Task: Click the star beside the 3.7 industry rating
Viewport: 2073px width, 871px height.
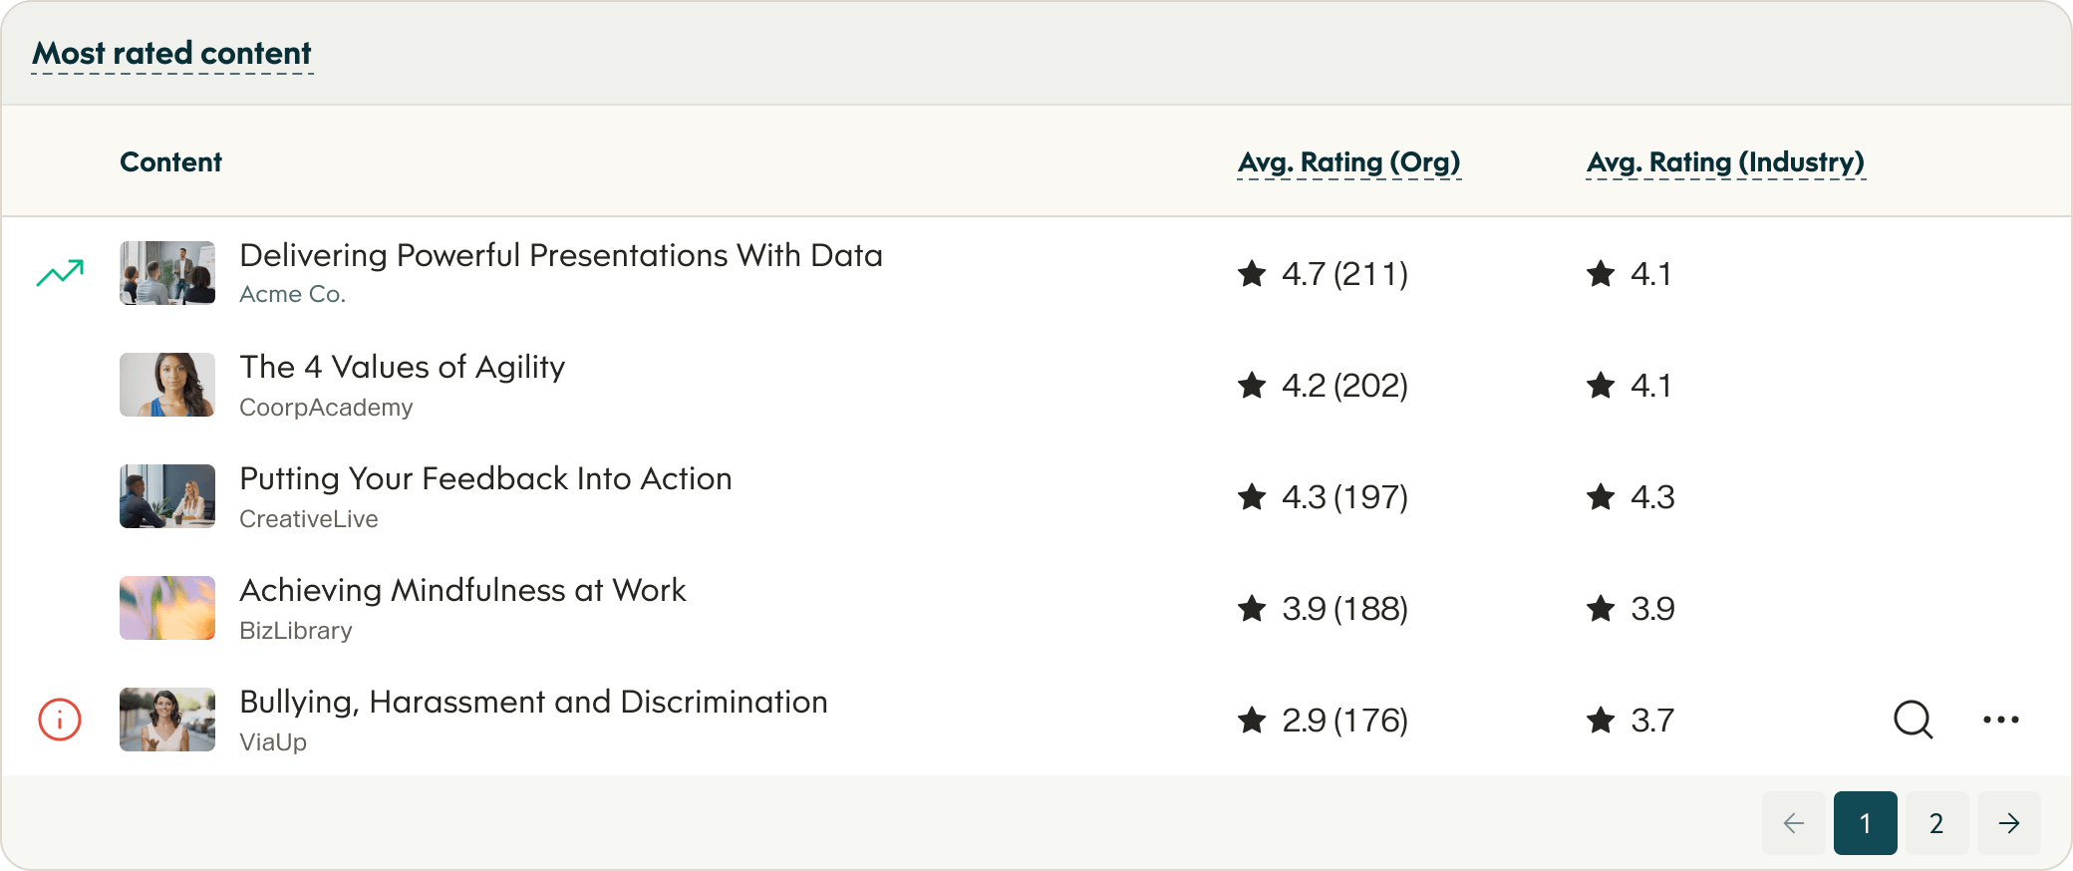Action: 1601,720
